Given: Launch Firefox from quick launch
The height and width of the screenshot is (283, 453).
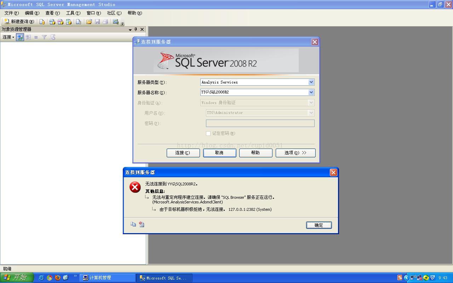Looking at the screenshot, I should (57, 278).
